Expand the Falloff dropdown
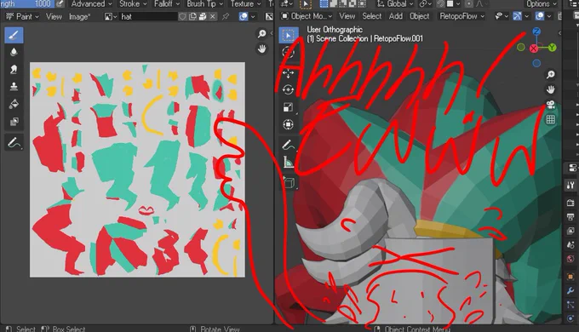The height and width of the screenshot is (332, 579). coord(167,3)
